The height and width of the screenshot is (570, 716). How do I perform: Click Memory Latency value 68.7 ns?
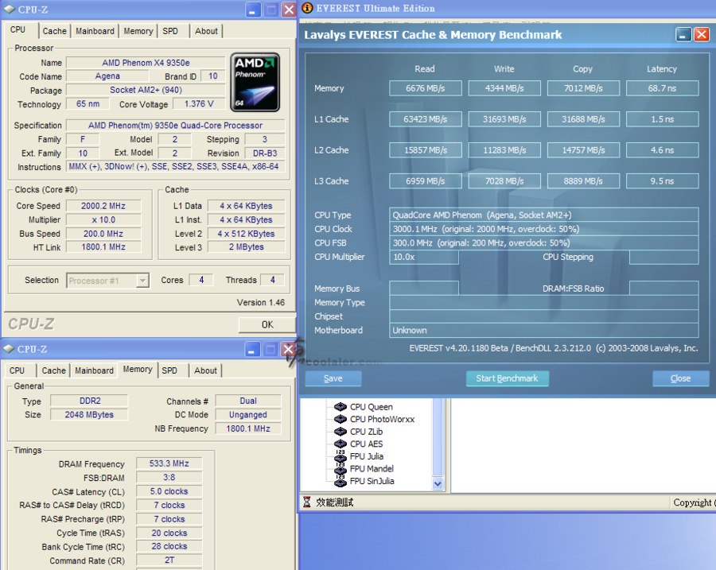[662, 88]
